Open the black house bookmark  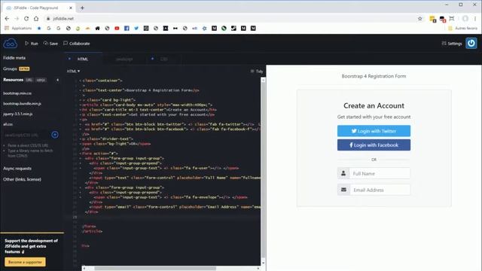click(x=97, y=29)
